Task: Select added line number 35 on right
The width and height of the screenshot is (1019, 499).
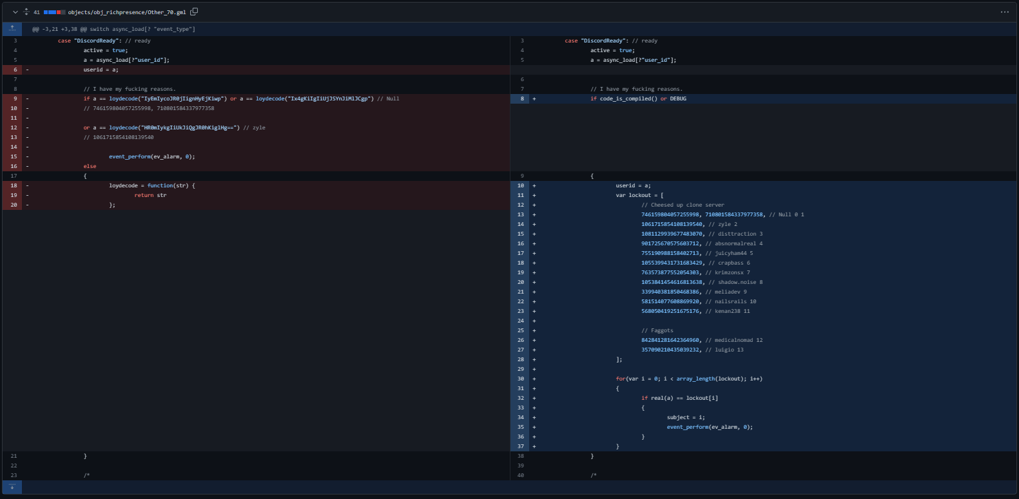Action: (x=521, y=427)
